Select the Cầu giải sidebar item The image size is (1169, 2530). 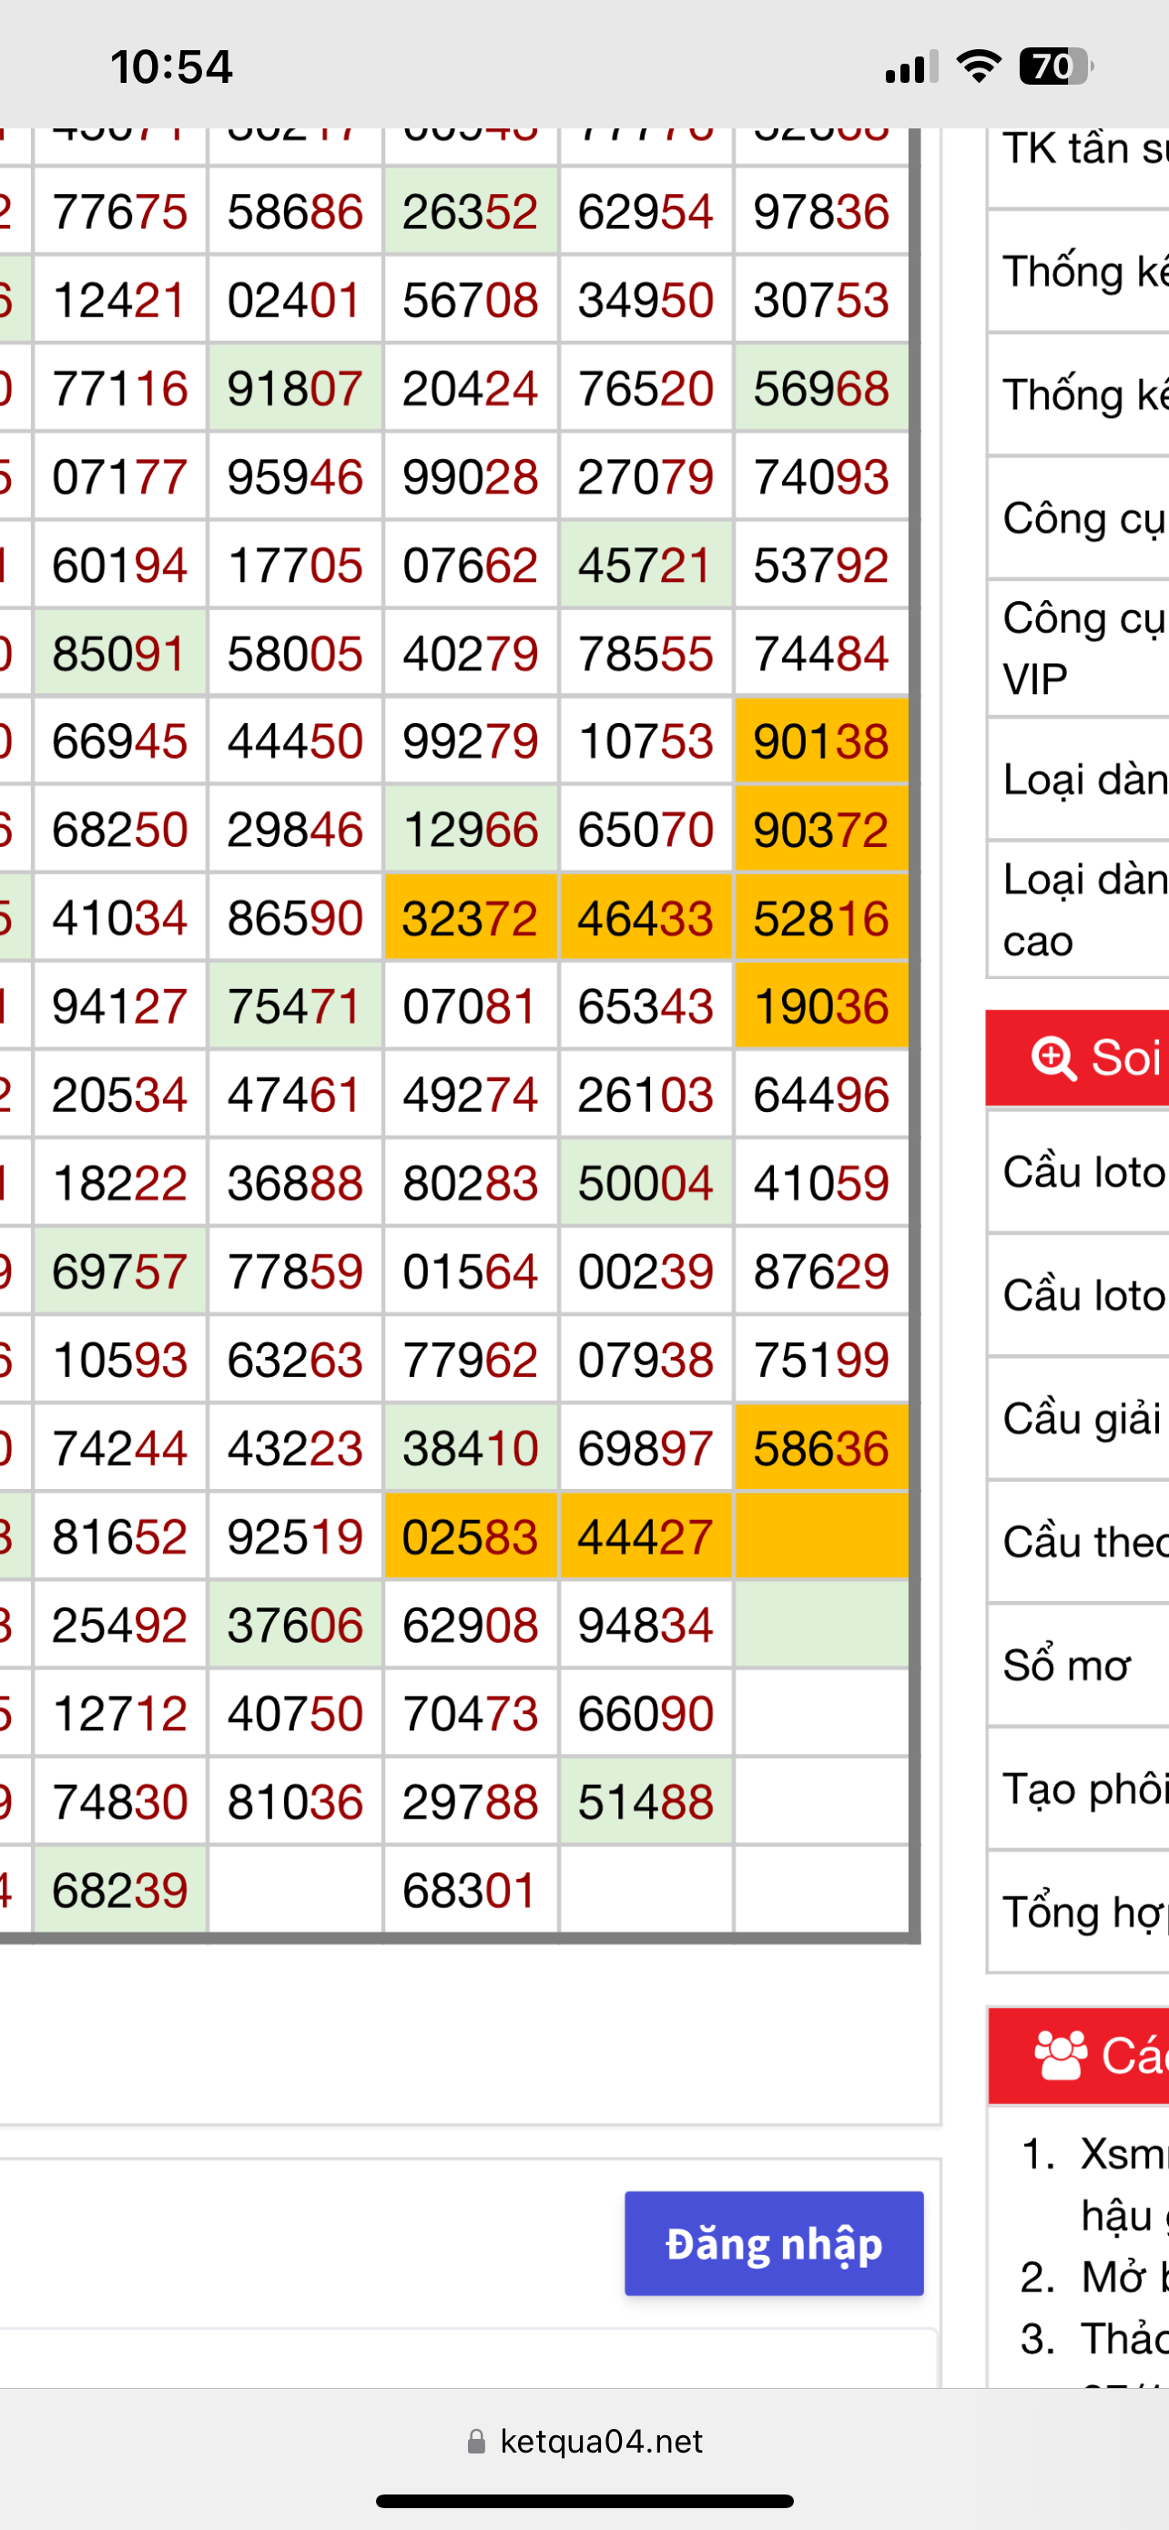click(x=1078, y=1419)
